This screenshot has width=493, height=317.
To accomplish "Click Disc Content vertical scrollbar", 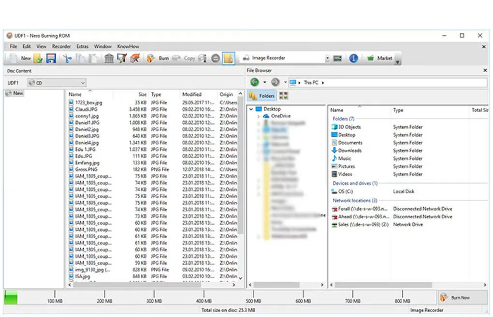I will (241, 165).
